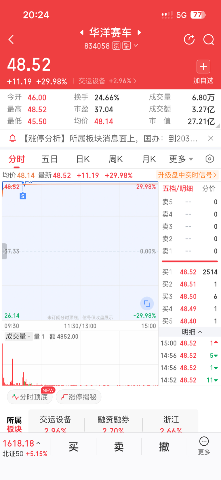
Task: Tap 买5 price 48.40 row
Action: [190, 321]
